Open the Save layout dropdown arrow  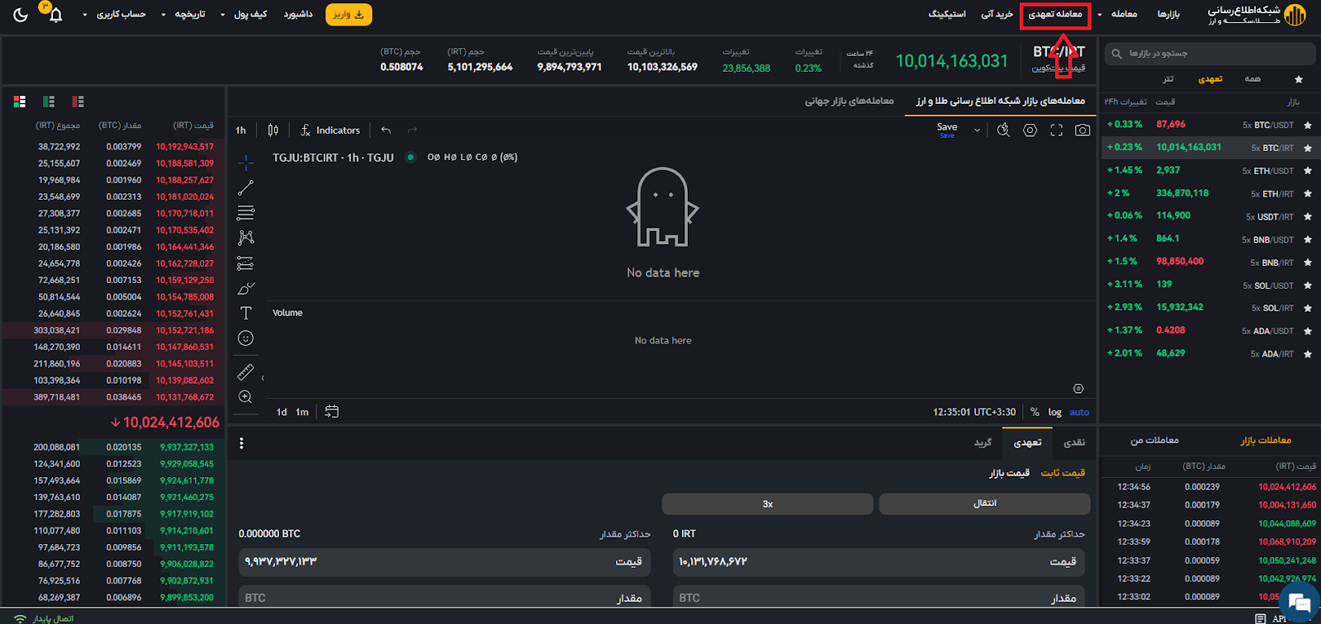tap(977, 130)
